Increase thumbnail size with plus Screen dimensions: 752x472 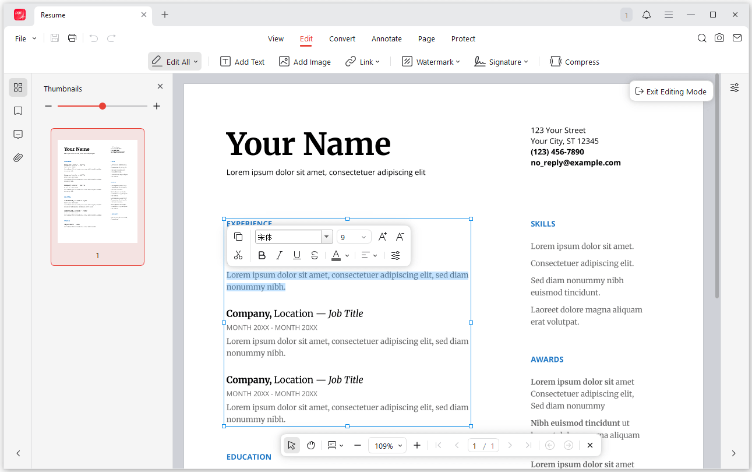tap(157, 106)
